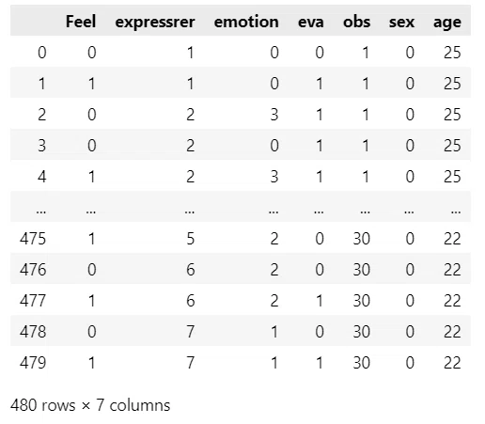Select row index 475
This screenshot has height=424, width=485.
(33, 239)
